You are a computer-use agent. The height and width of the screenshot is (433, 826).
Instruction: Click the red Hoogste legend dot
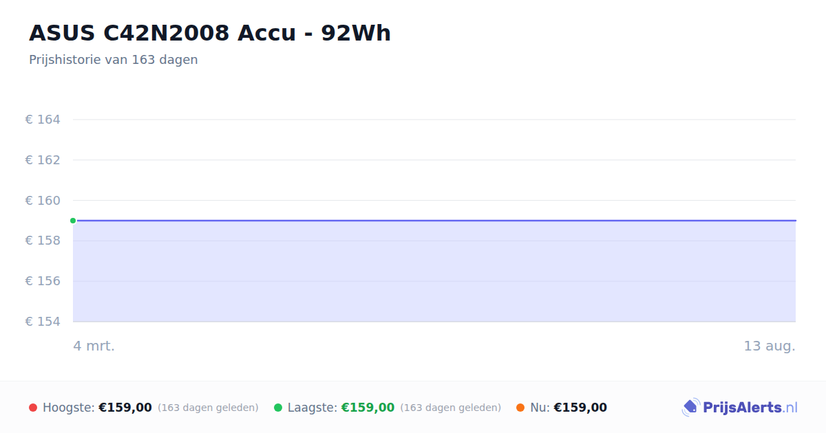[33, 408]
